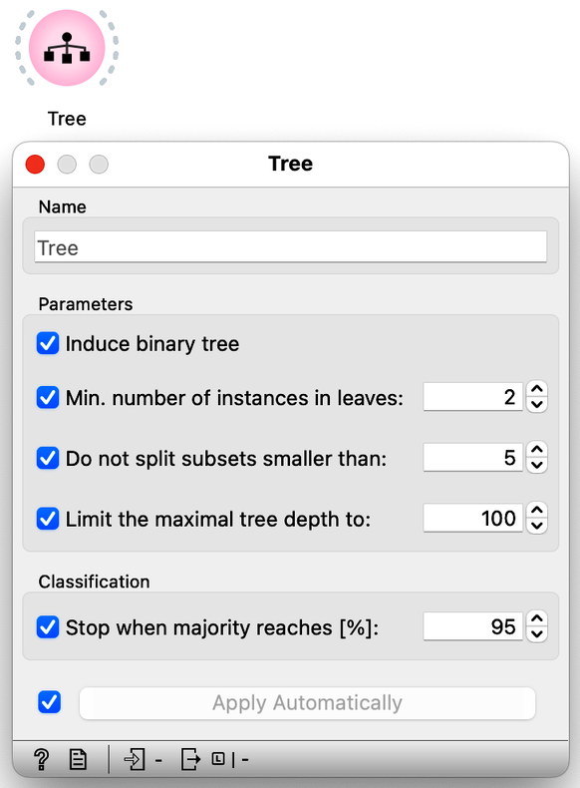Decrease maximal tree depth stepper
The width and height of the screenshot is (580, 788).
click(x=537, y=526)
